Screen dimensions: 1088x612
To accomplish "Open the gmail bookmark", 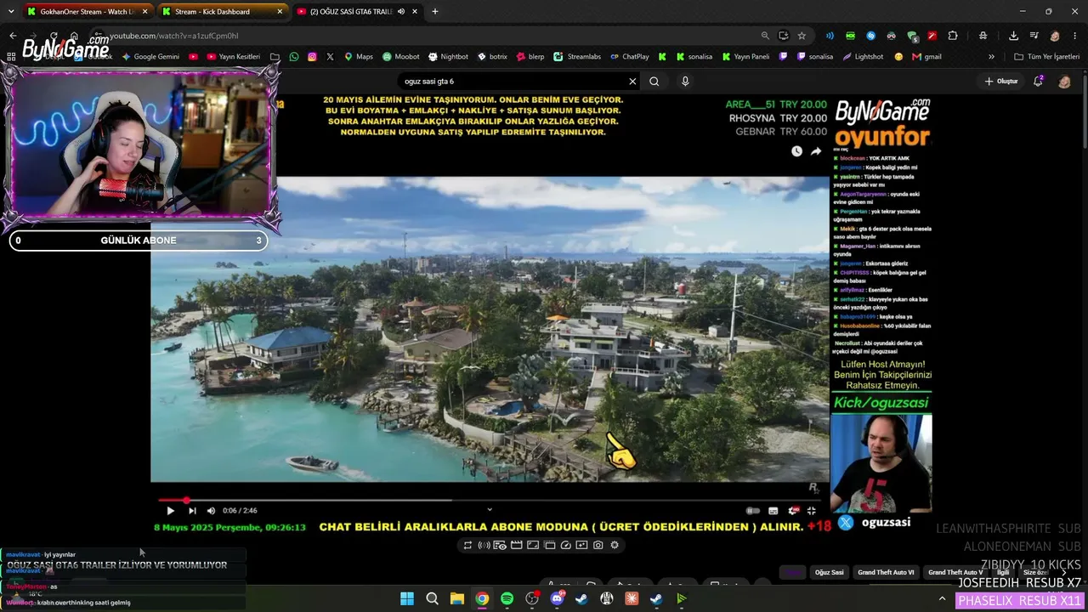I will tap(926, 57).
